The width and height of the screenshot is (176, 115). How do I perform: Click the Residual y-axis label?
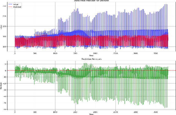[1, 85]
